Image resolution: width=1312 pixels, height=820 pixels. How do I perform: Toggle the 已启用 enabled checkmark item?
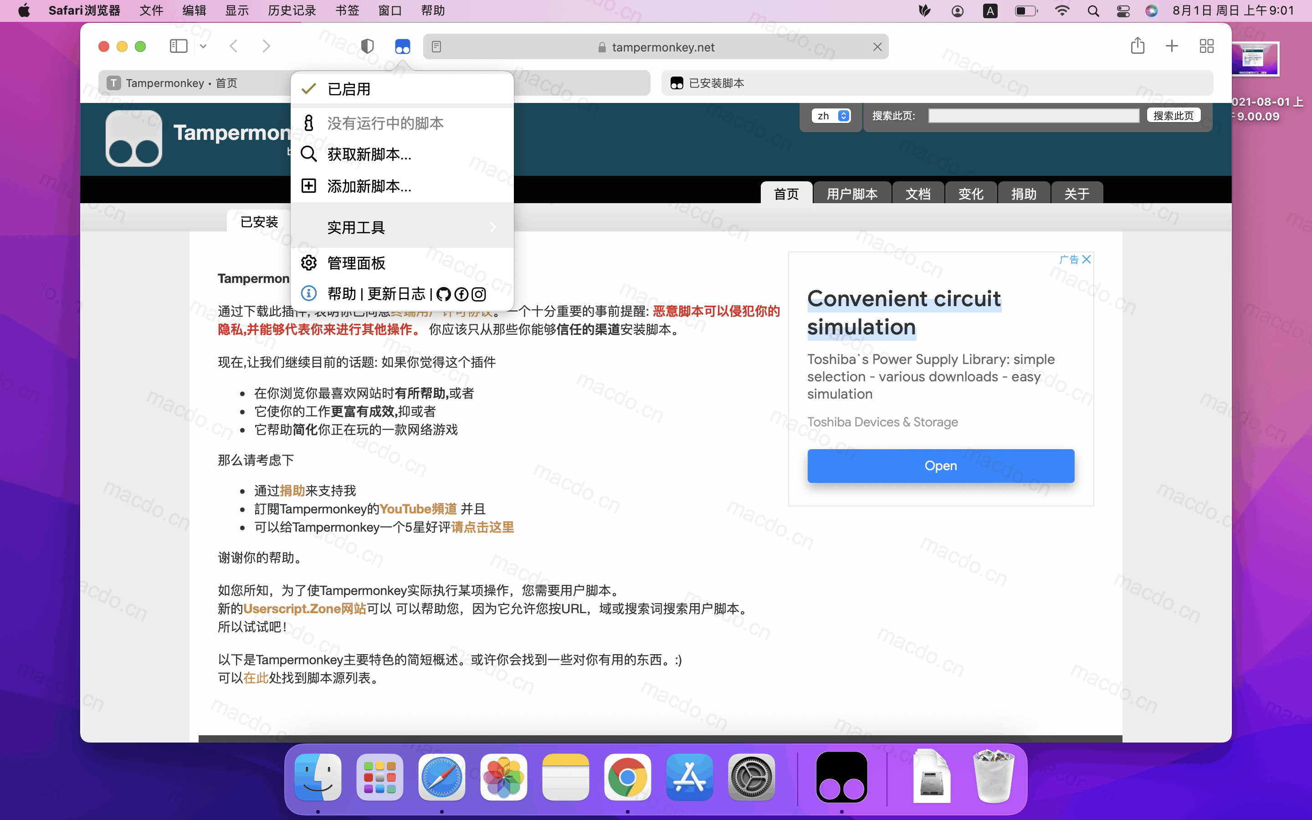[x=402, y=88]
